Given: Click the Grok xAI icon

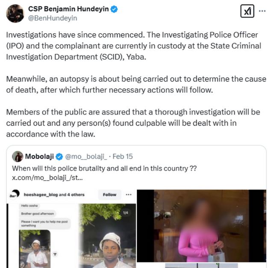Looking at the screenshot, I should 247,11.
